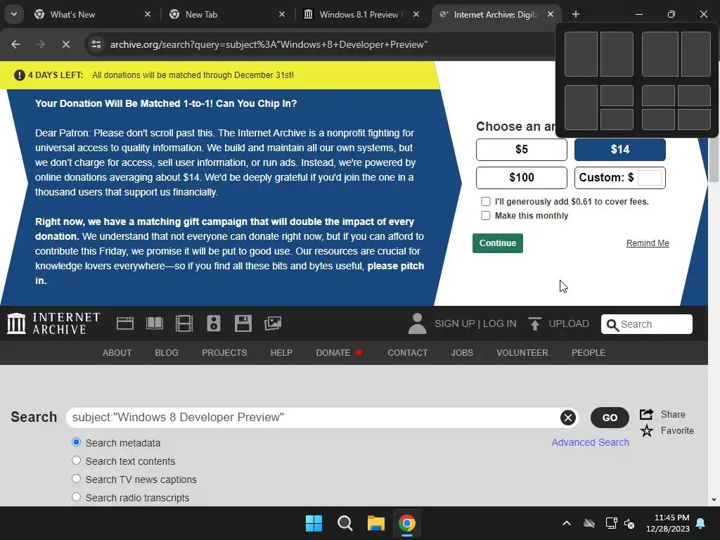Open the taskbar clock and date

(668, 523)
